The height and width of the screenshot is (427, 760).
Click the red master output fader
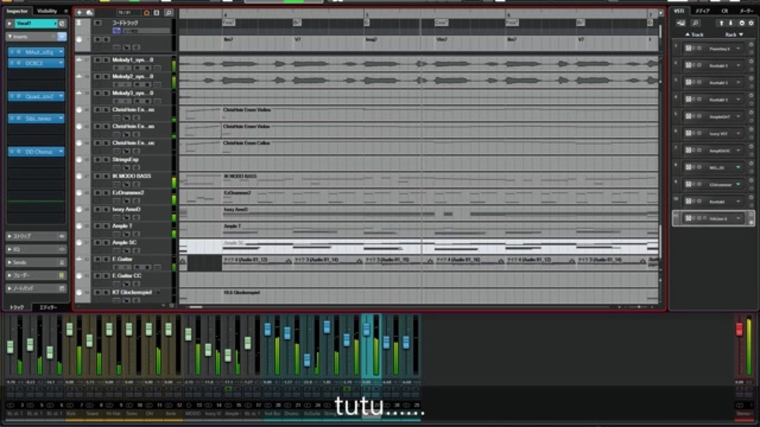[739, 329]
